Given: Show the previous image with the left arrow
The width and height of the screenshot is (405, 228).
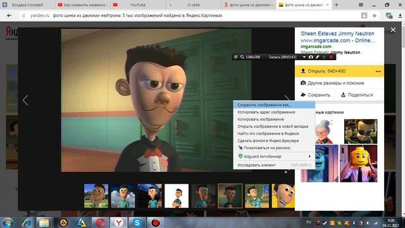Looking at the screenshot, I should (x=25, y=100).
